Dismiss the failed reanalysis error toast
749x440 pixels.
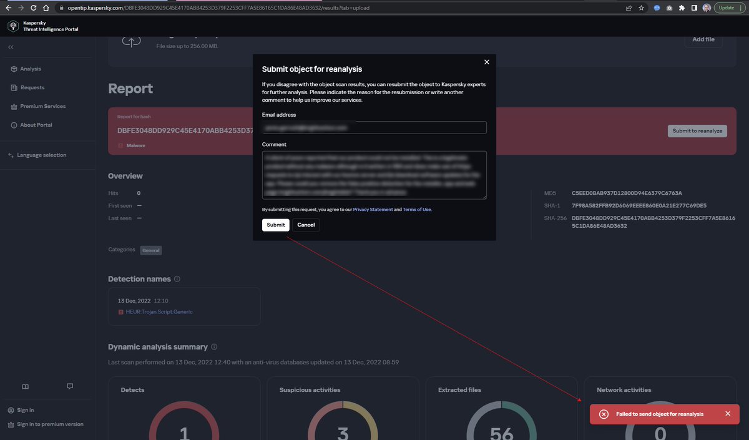pos(728,414)
